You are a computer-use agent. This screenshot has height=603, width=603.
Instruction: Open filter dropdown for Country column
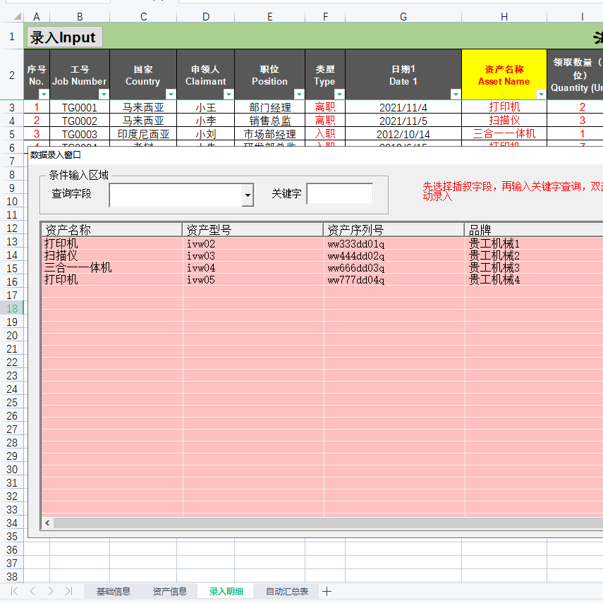pyautogui.click(x=171, y=95)
